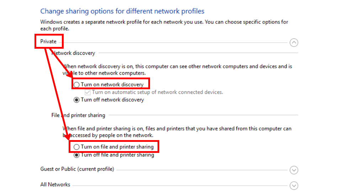Expand the All Networks chevron icon

[294, 186]
